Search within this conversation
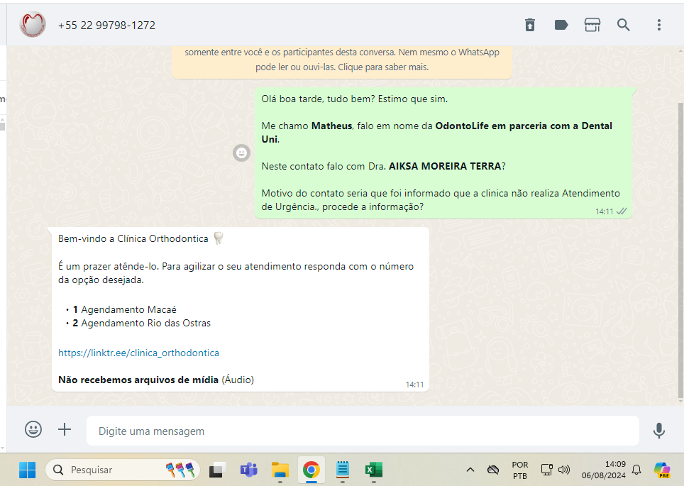Screen dimensions: 684x486 624,25
